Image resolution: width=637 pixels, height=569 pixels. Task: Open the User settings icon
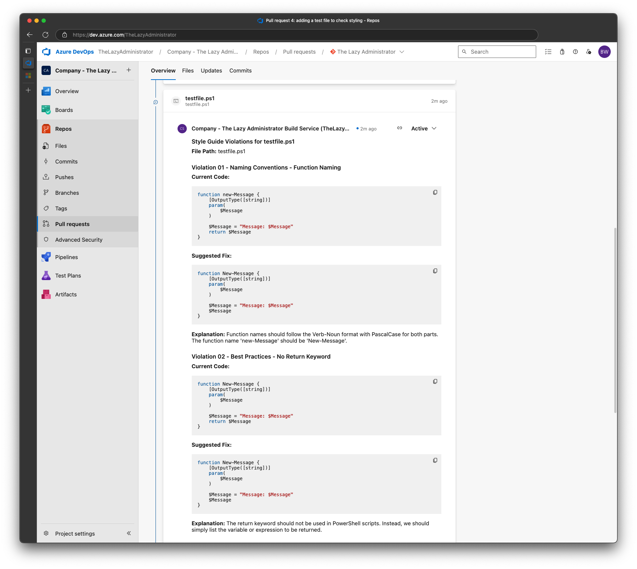tap(589, 52)
